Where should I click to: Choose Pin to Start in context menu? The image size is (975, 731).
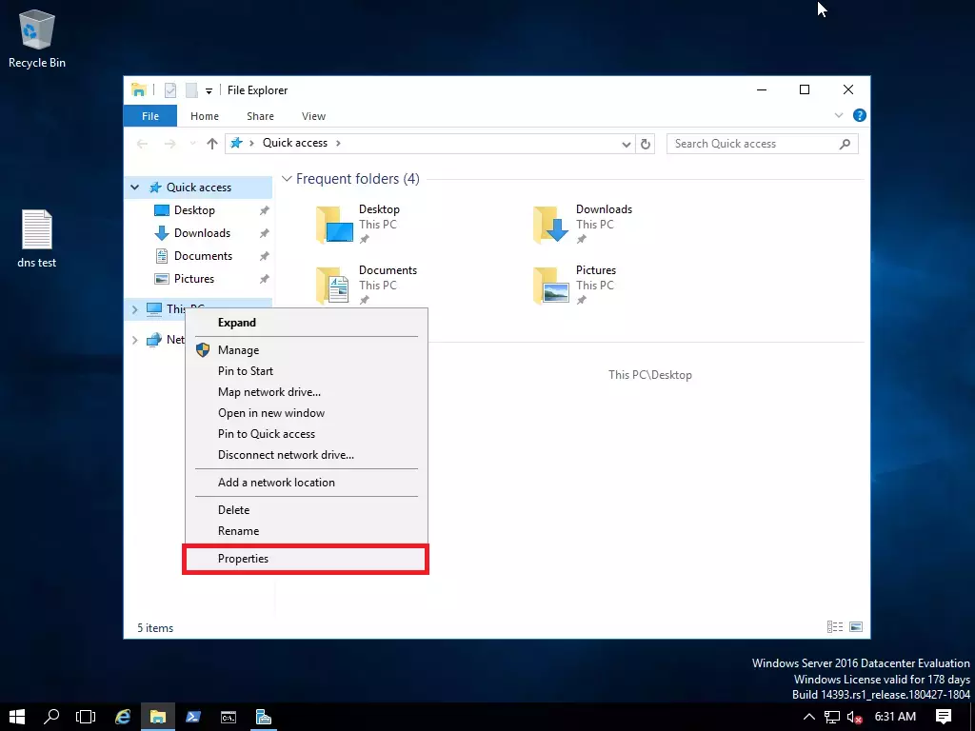(x=306, y=371)
